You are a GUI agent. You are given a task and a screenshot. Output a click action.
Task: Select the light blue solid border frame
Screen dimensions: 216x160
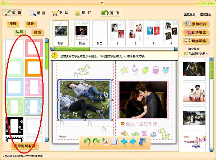(x=14, y=87)
